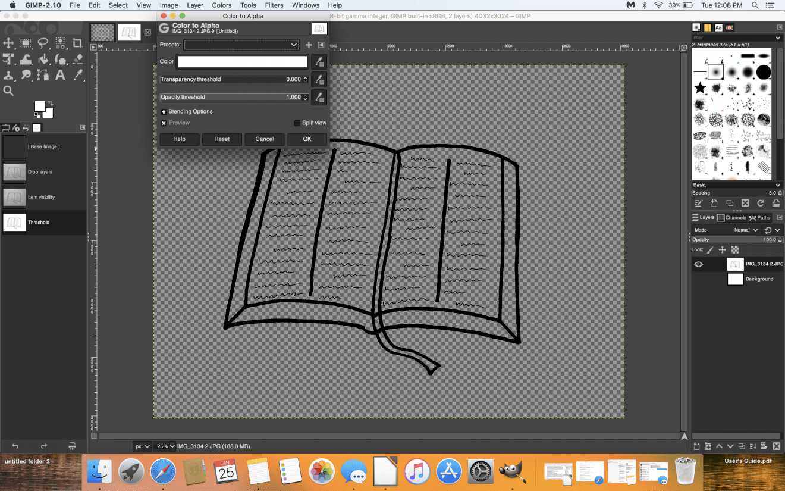Screen dimensions: 785x491
Task: Hide the IMG_3134 2.JPG layer visibility
Action: [698, 264]
